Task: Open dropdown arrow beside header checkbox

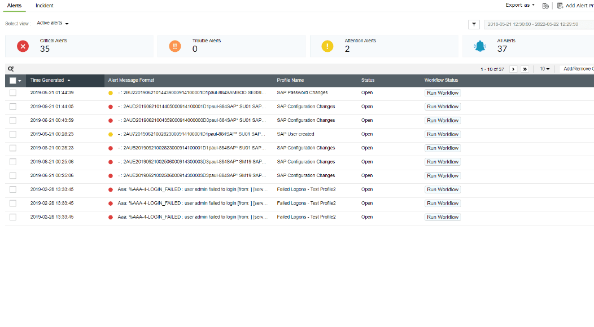Action: coord(20,81)
